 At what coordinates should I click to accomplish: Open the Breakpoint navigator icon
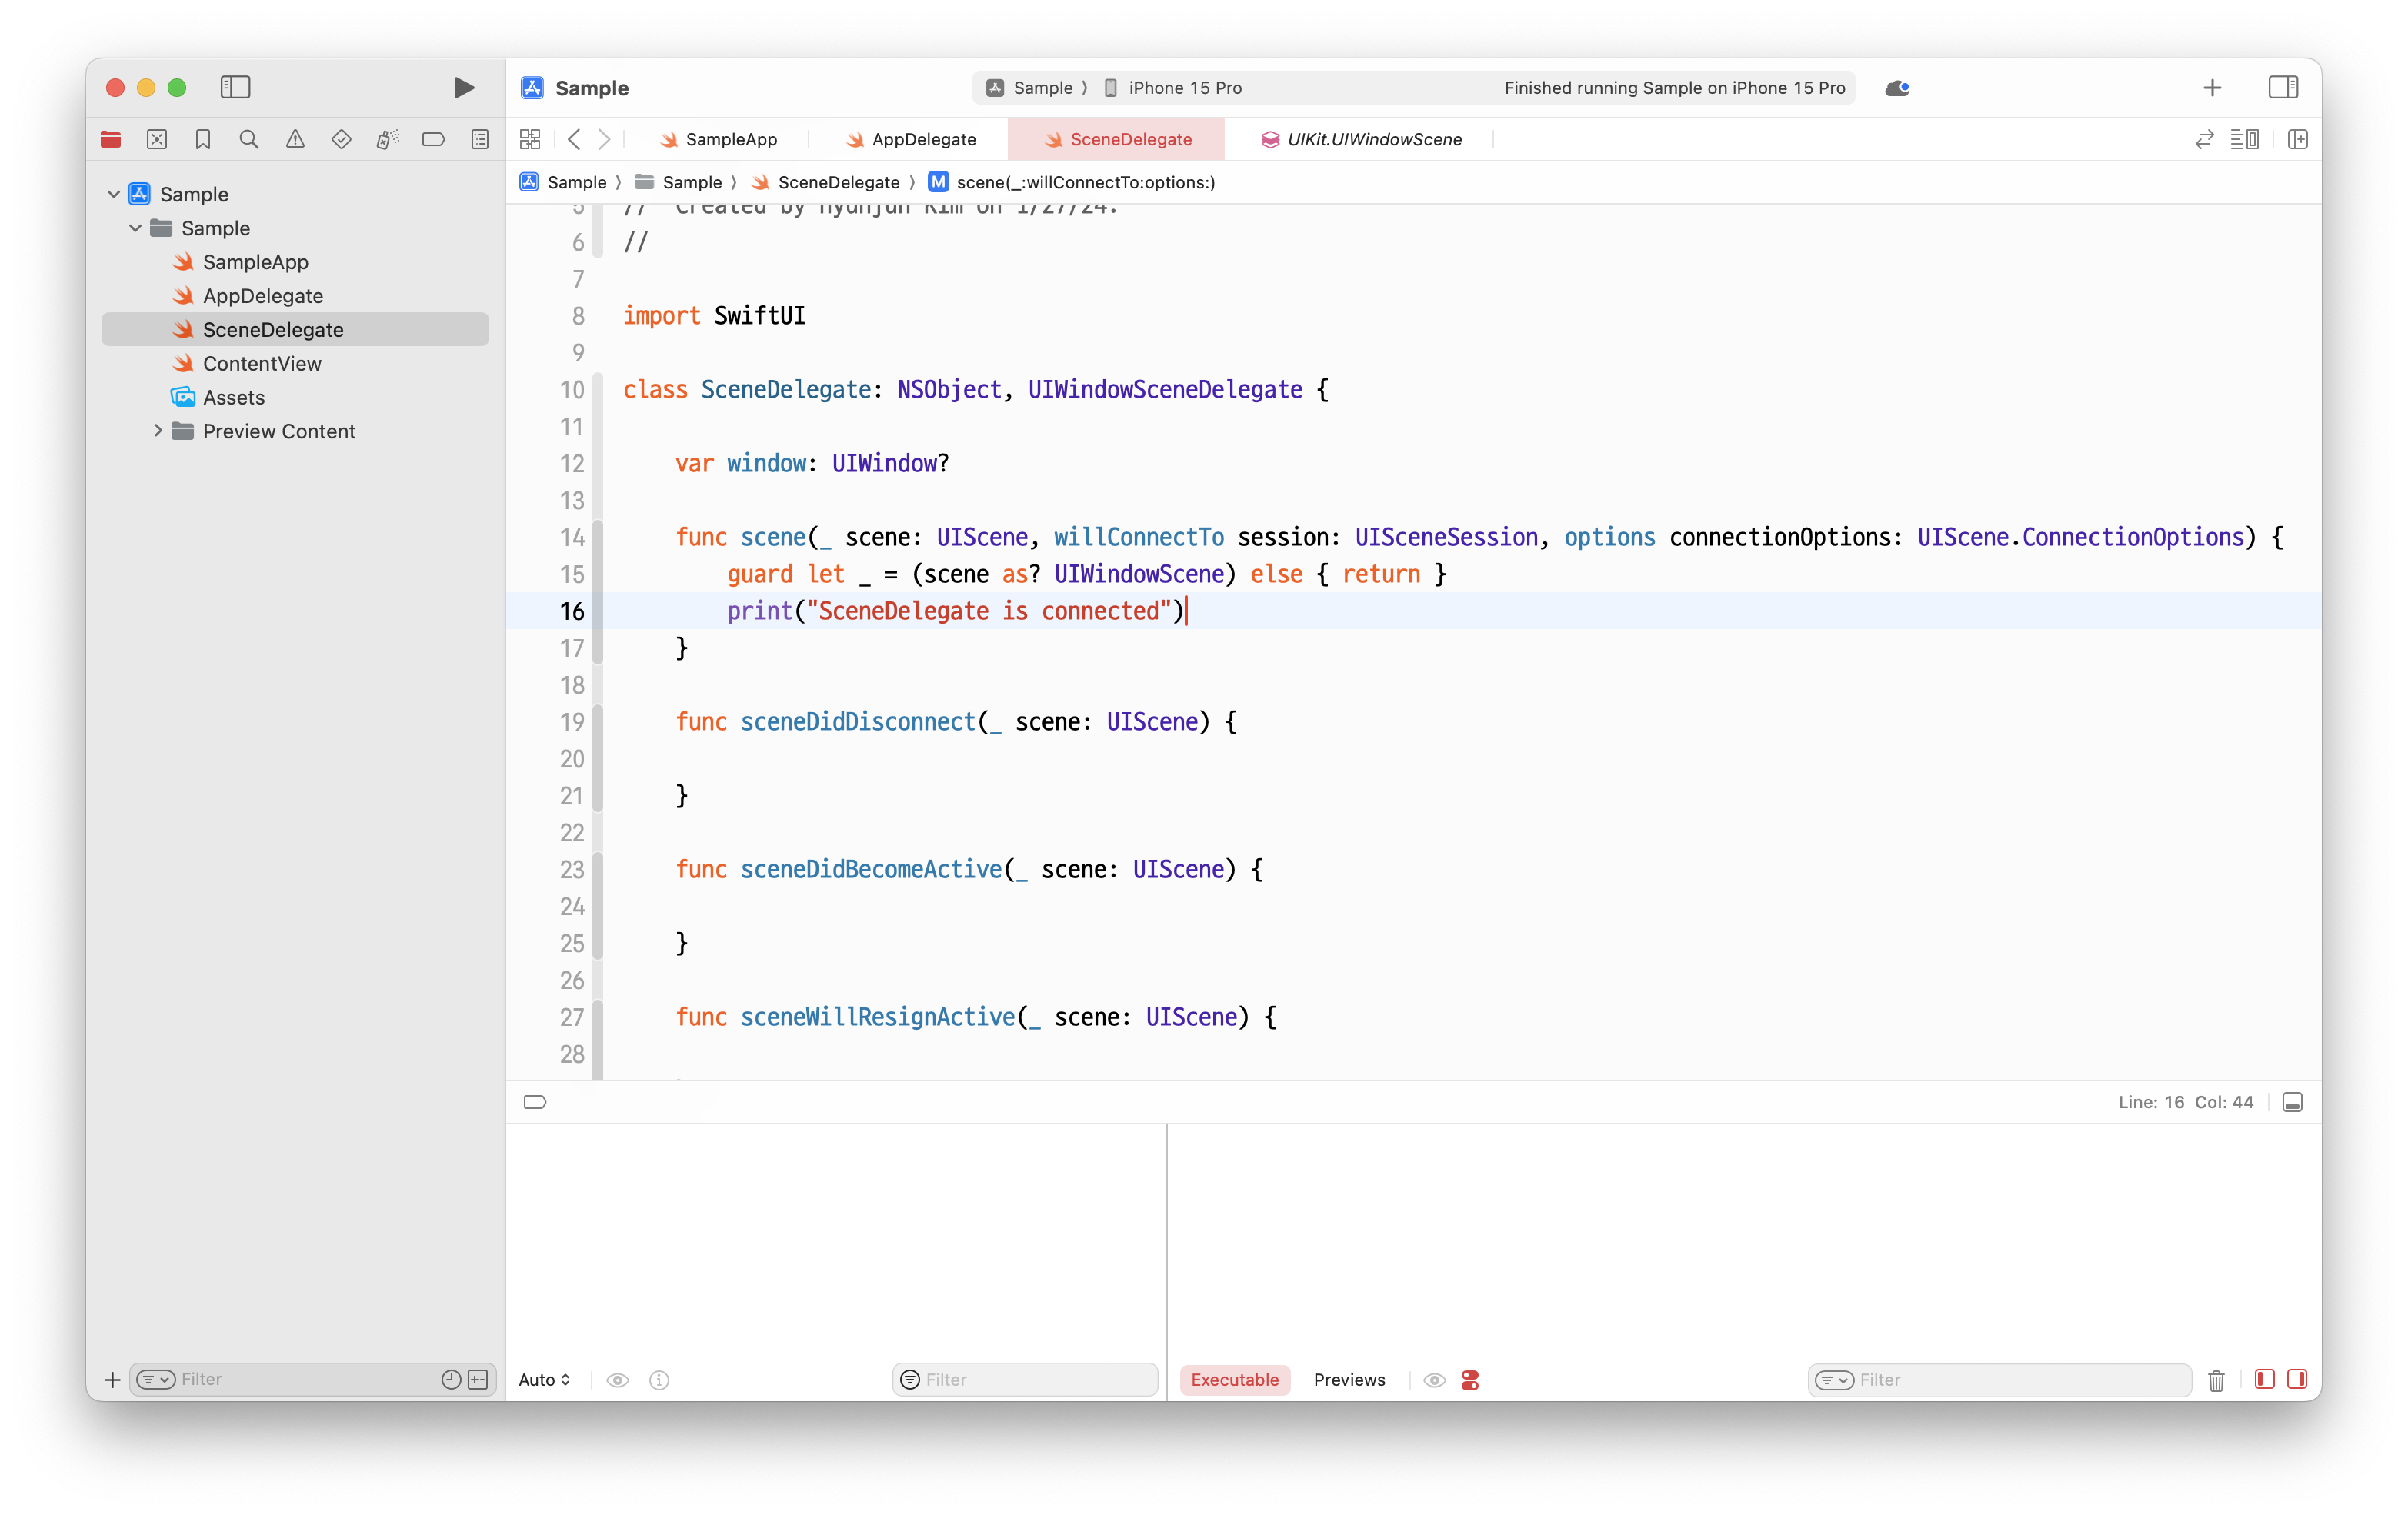[x=433, y=140]
